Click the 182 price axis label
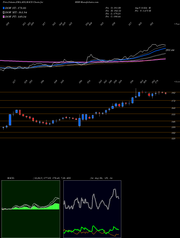Viewport: 180px width, 238px height. pyautogui.click(x=173, y=93)
